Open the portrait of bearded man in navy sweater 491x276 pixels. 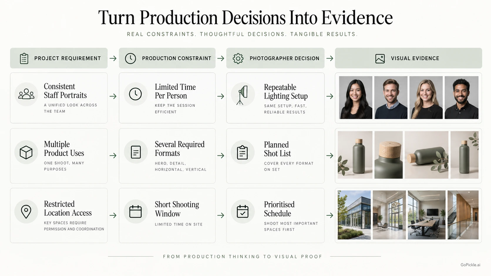click(x=391, y=97)
